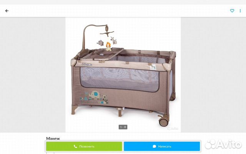Click the blue Написать message button
This screenshot has width=246, height=154.
(162, 146)
